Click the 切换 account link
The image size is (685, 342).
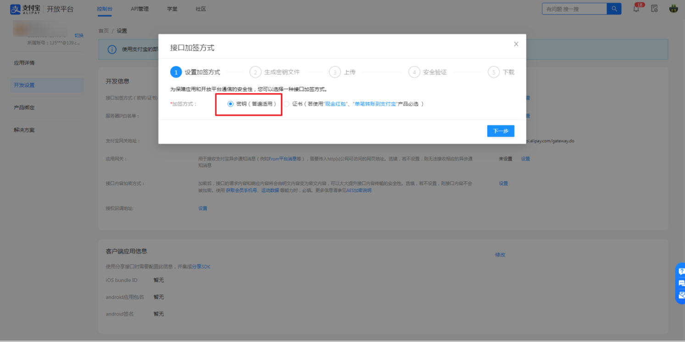pyautogui.click(x=79, y=35)
